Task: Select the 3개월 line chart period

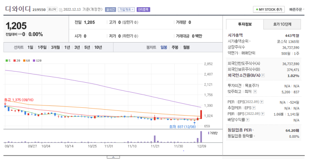Action: coord(56,47)
